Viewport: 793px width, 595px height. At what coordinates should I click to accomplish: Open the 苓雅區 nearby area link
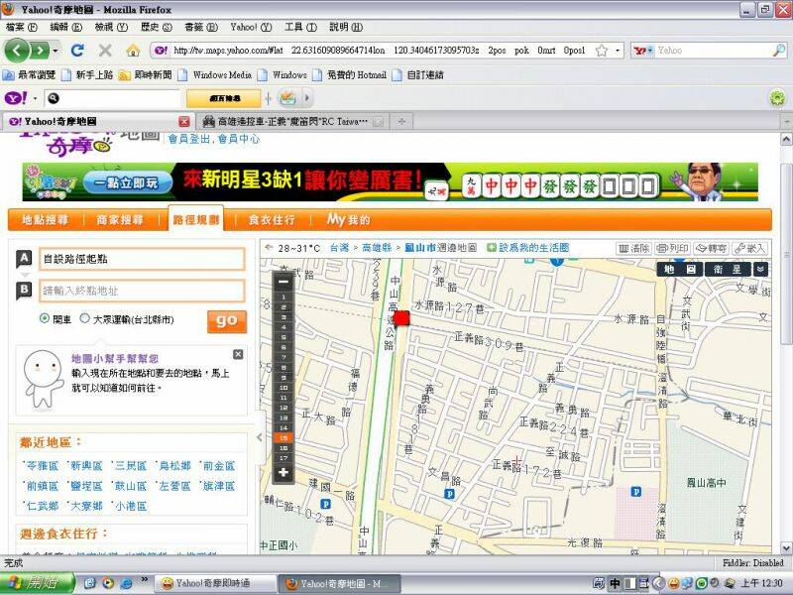point(42,465)
